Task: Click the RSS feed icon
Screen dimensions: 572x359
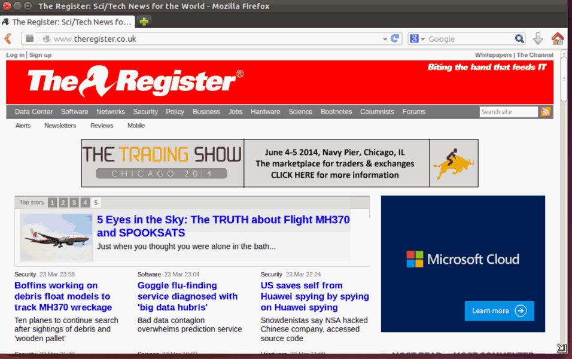Action: (546, 112)
